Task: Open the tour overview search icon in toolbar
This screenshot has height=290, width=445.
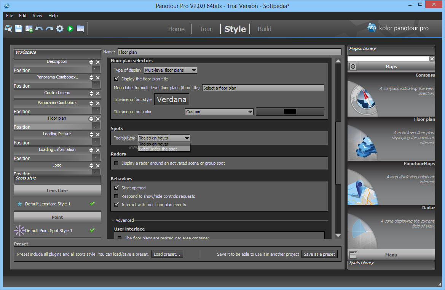Action: 8,29
